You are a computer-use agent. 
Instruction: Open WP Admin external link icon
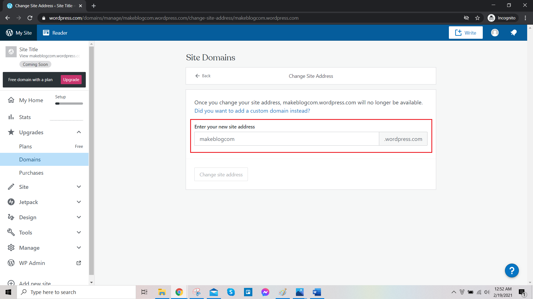click(x=79, y=263)
